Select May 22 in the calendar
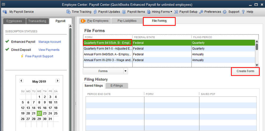Viewport: 265px width, 131px height. pos(39,113)
